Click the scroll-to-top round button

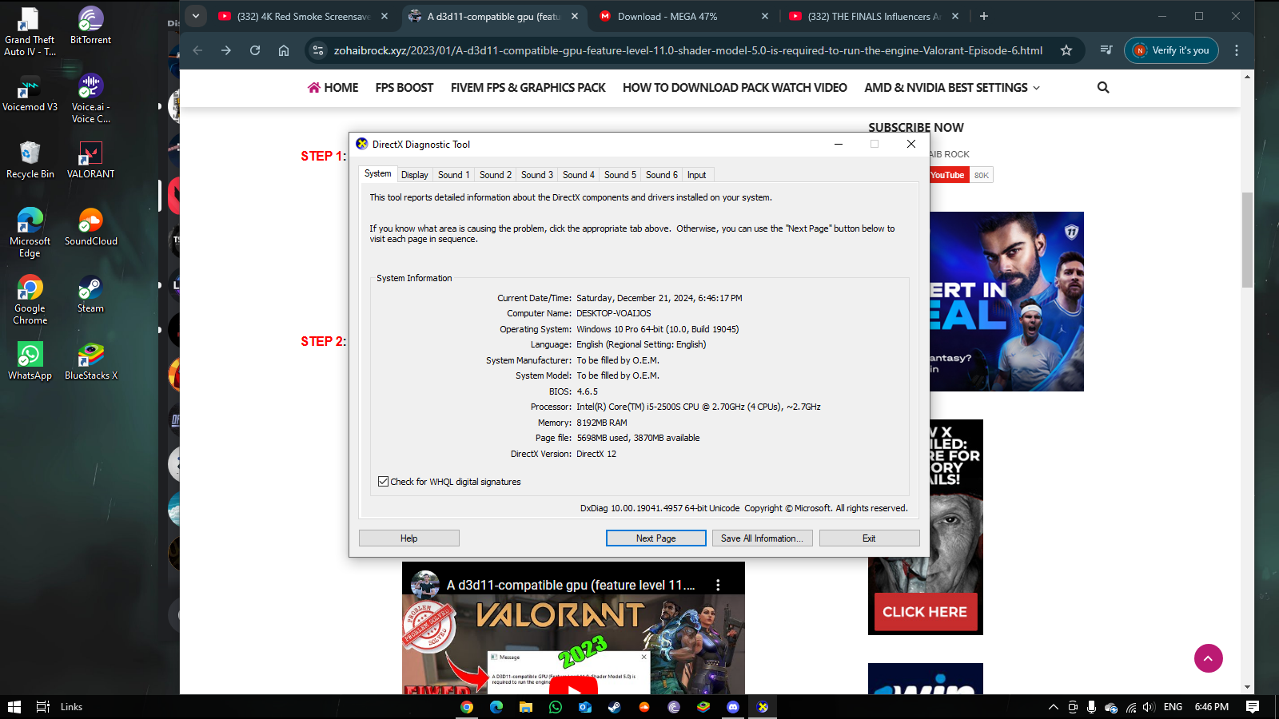tap(1209, 658)
